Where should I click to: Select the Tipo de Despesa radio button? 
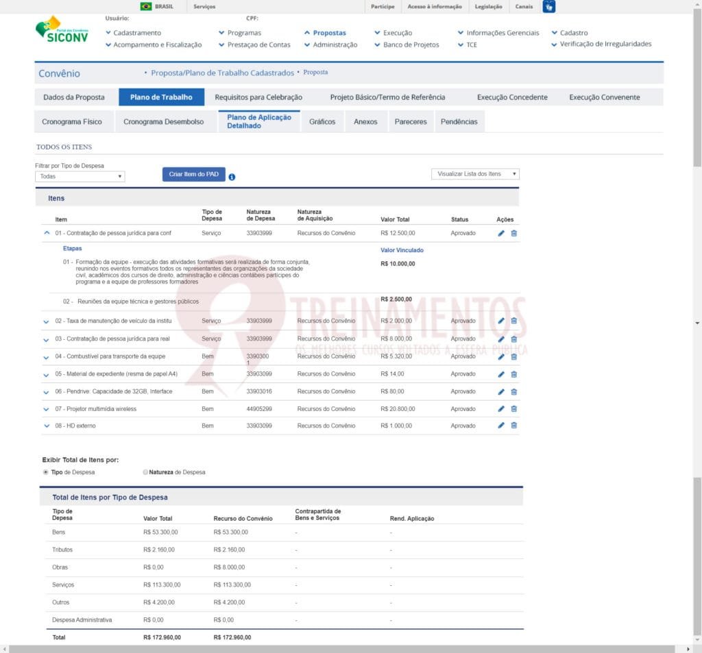tap(46, 472)
